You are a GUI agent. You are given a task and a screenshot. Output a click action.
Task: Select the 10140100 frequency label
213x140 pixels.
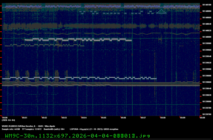[x=207, y=5]
